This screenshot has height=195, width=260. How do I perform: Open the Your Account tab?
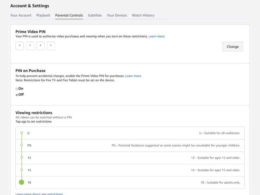21,15
